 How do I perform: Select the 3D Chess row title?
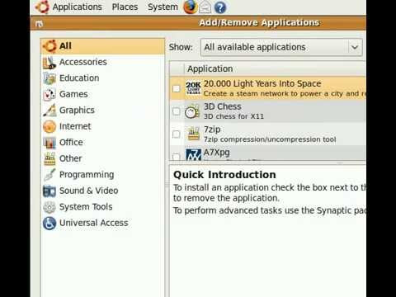point(223,106)
